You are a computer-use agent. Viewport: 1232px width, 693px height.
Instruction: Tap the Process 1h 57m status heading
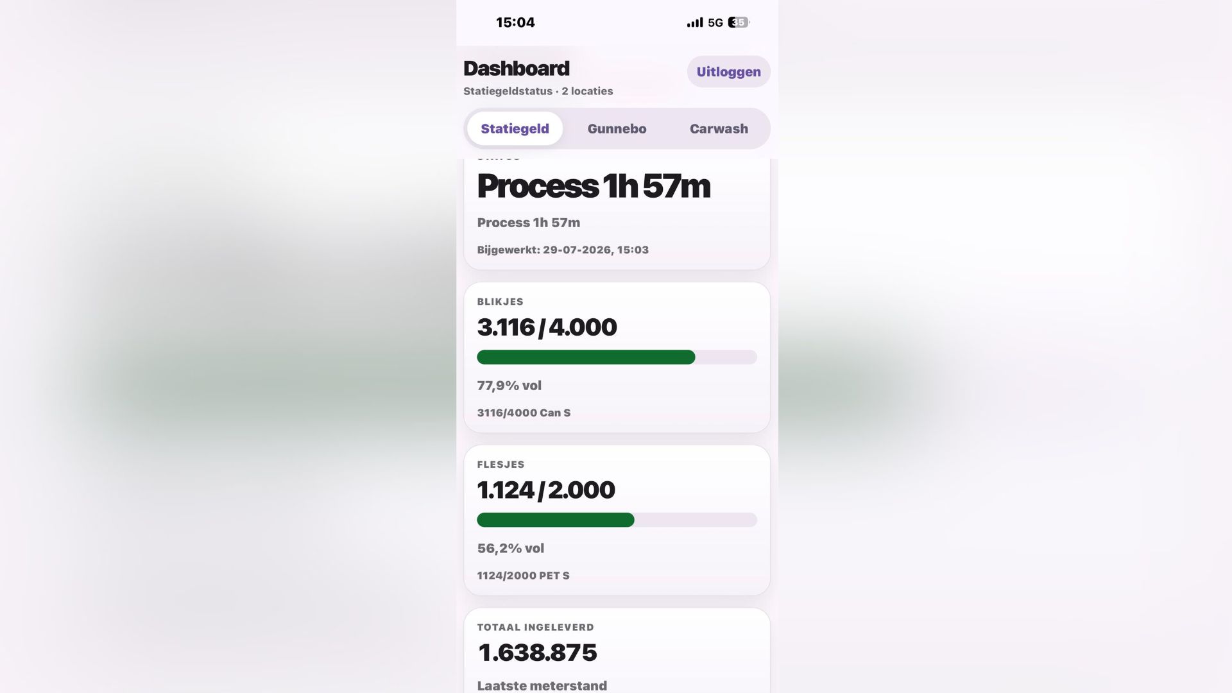(594, 186)
